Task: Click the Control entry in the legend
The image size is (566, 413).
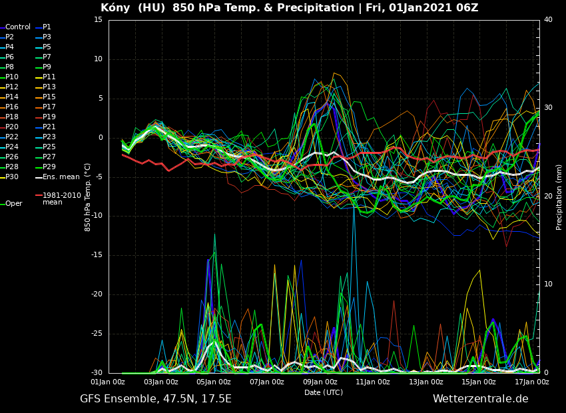Action: coord(18,27)
